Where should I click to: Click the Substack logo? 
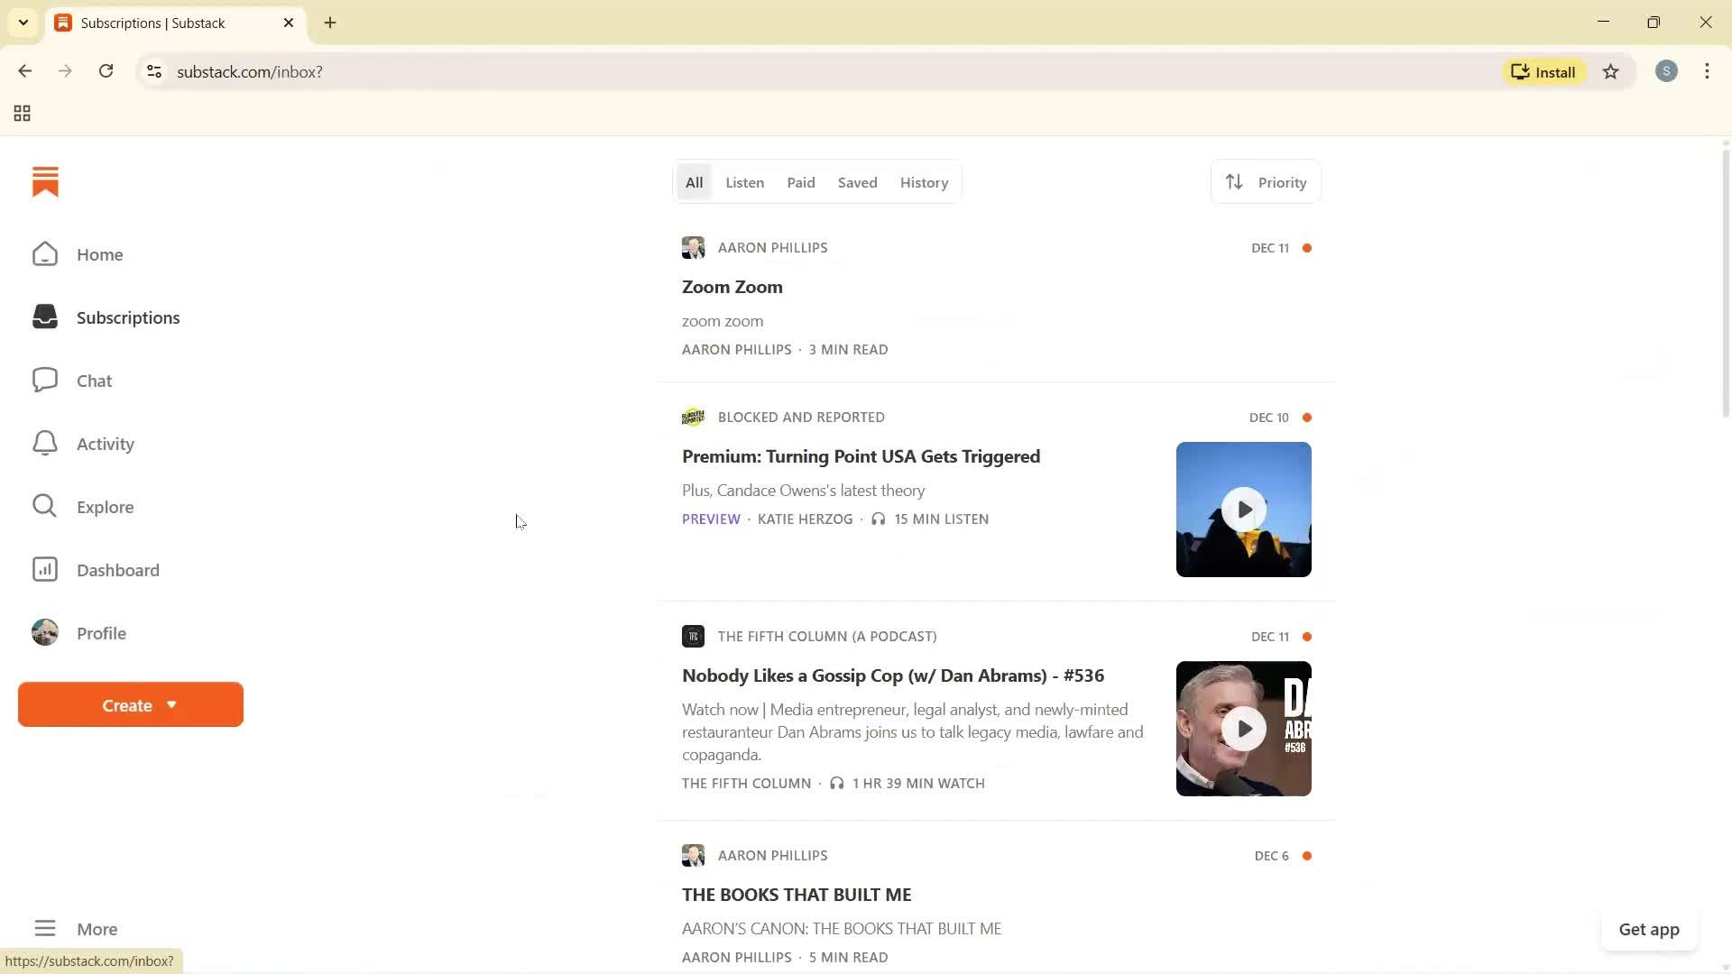coord(45,181)
